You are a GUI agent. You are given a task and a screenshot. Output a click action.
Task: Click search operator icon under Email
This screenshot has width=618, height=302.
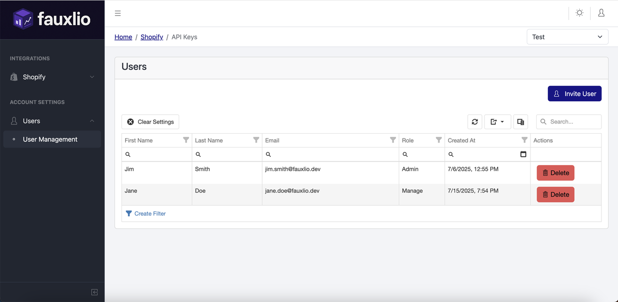point(268,154)
